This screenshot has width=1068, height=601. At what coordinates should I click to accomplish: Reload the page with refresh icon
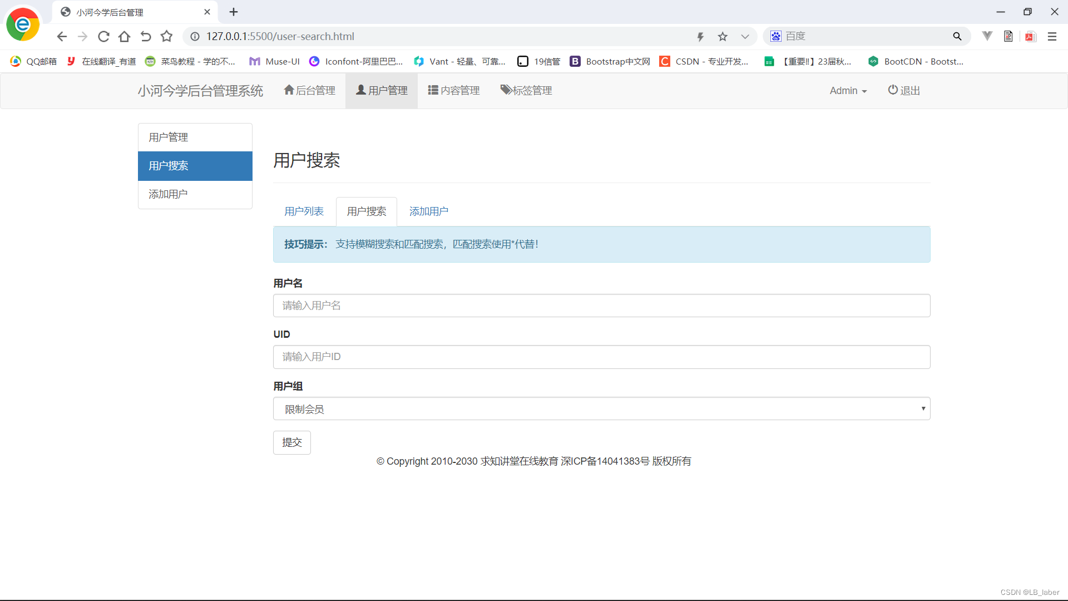(x=103, y=37)
